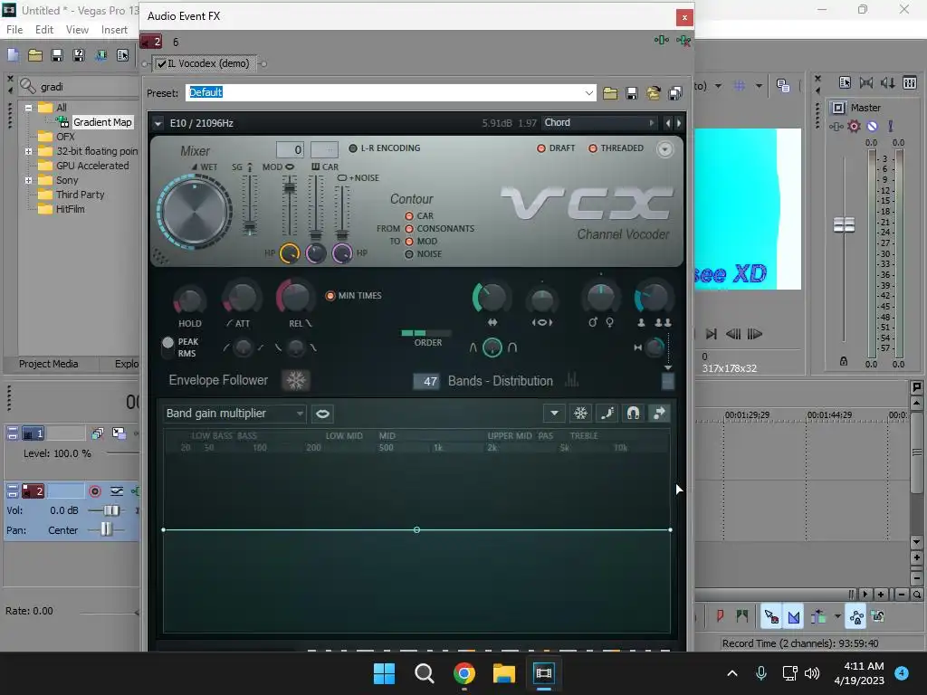Select the Third Party folder
The height and width of the screenshot is (695, 927).
(81, 195)
